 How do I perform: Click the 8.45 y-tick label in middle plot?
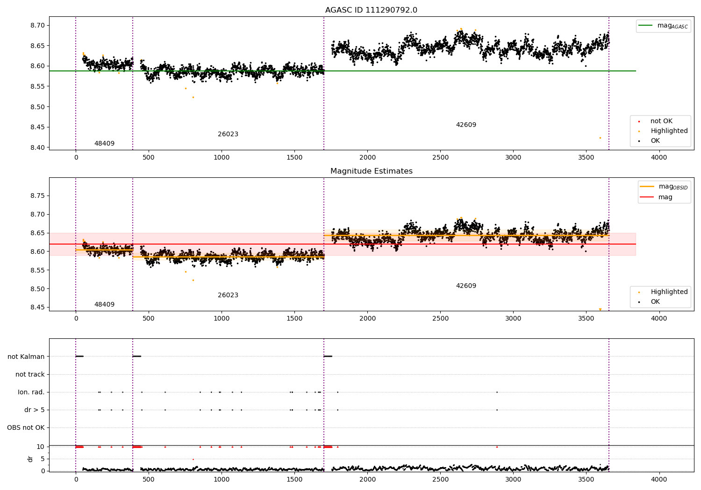(x=37, y=308)
